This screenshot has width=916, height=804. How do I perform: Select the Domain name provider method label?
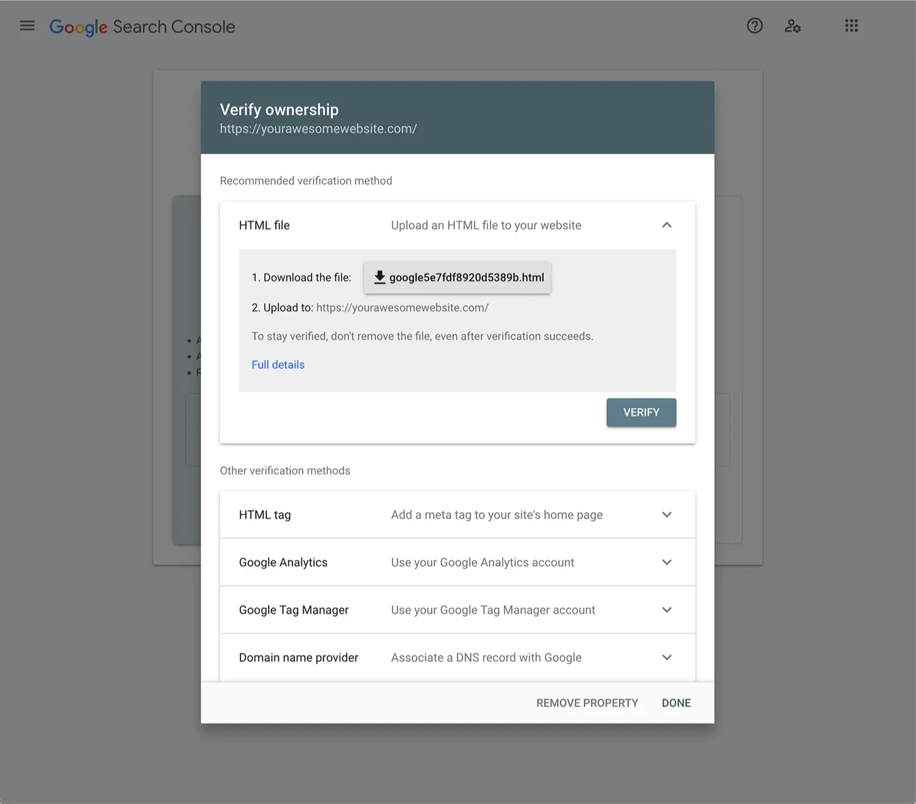point(298,657)
